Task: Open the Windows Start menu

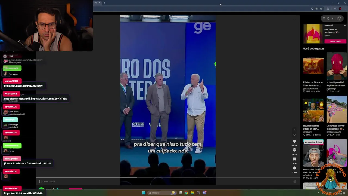Action: (x=144, y=193)
